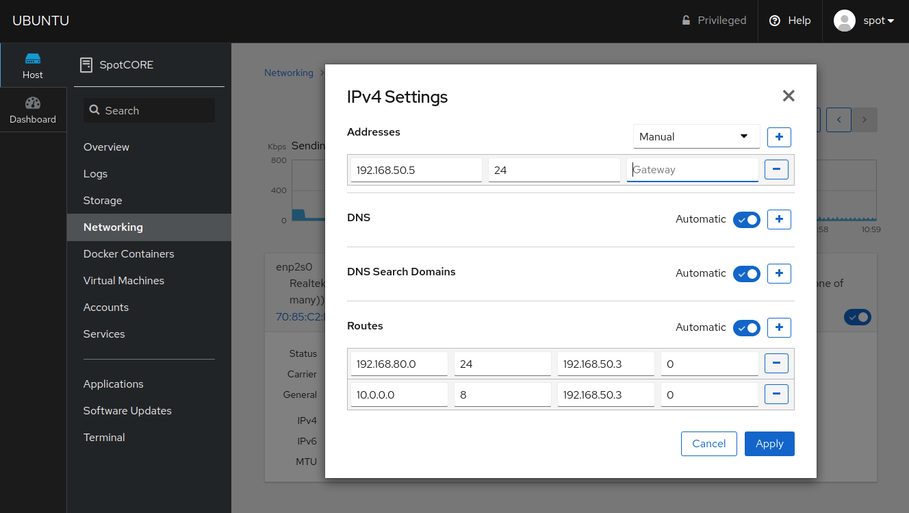Viewport: 909px width, 513px height.
Task: Click the Privileged lock icon
Action: tap(686, 21)
